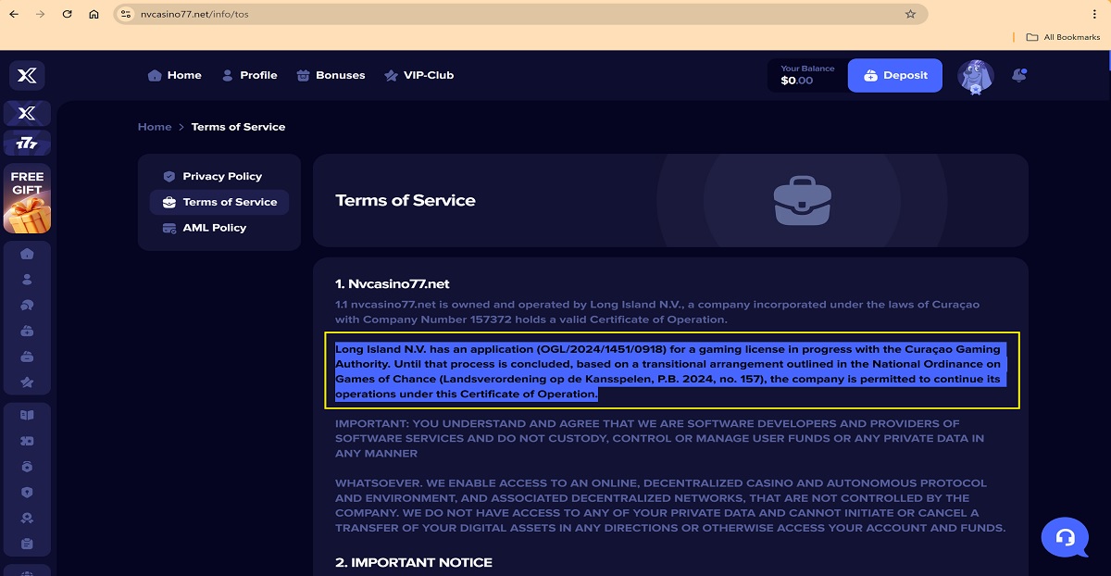Image resolution: width=1111 pixels, height=576 pixels.
Task: Click the Home breadcrumb link
Action: [155, 127]
